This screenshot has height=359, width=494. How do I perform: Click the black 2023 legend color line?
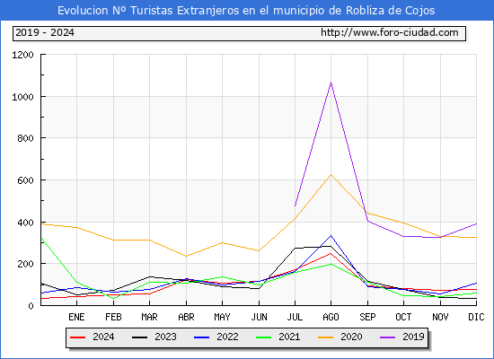(139, 337)
